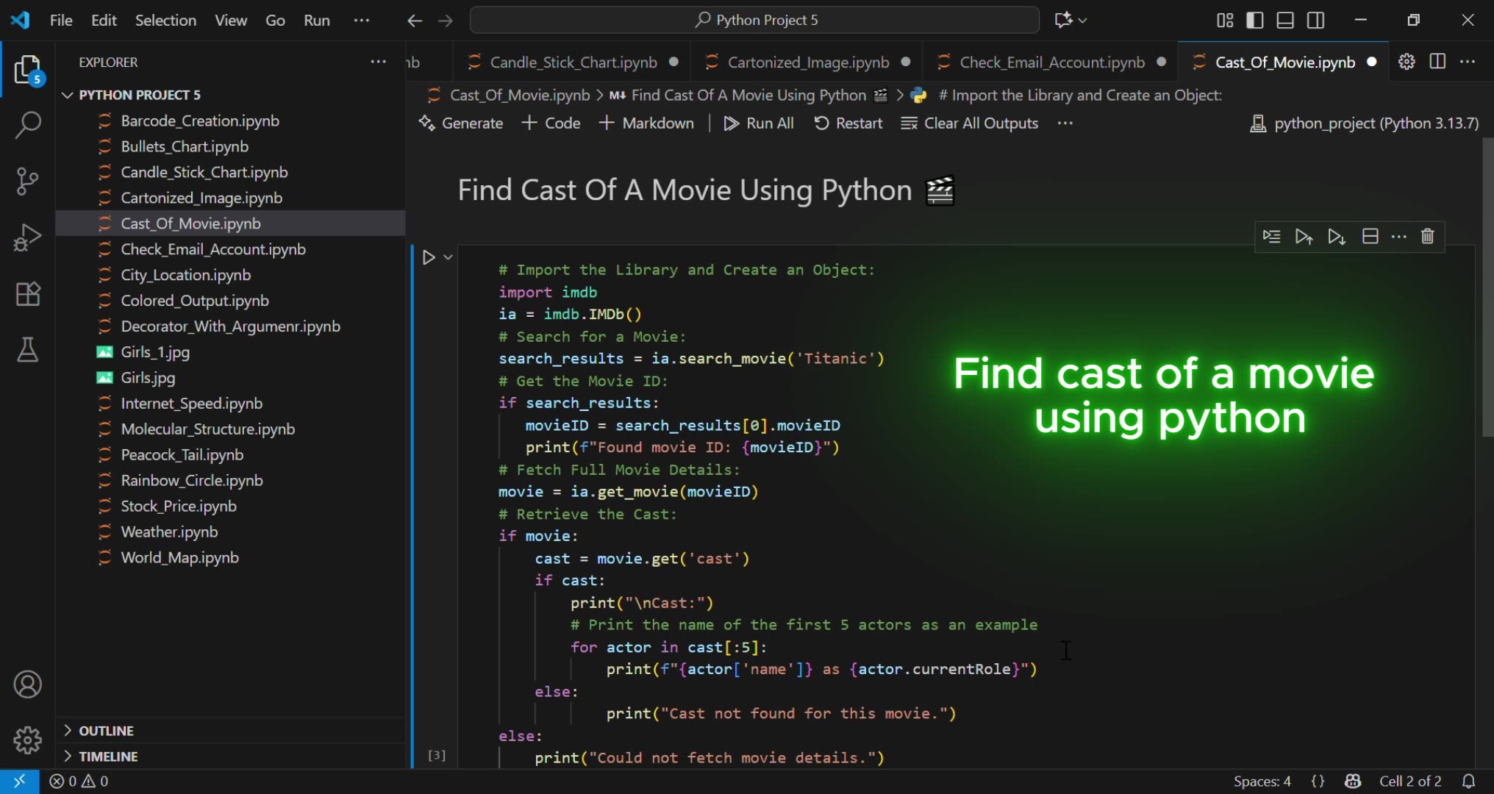Viewport: 1494px width, 794px height.
Task: Open the Extensions view
Action: point(28,293)
